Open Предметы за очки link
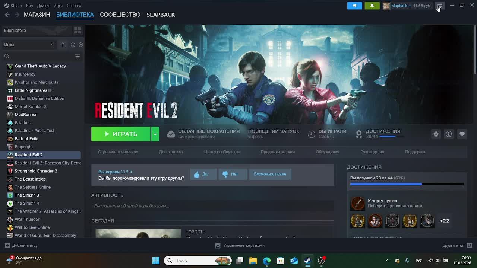 pyautogui.click(x=278, y=152)
